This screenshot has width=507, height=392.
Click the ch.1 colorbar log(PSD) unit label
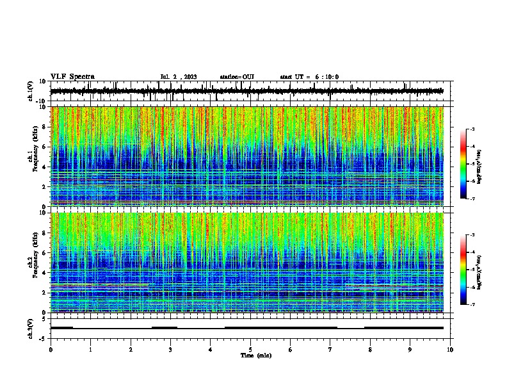pyautogui.click(x=479, y=167)
